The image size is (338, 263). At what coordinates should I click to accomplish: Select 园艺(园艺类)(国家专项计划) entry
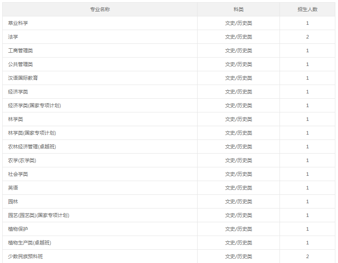[x=39, y=215]
